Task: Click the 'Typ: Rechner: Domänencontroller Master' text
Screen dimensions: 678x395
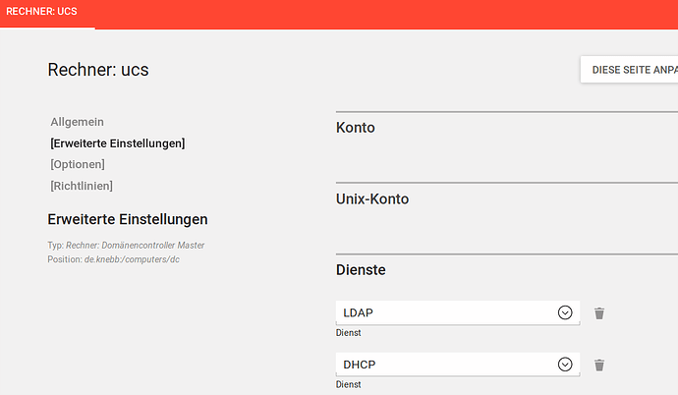Action: (126, 245)
